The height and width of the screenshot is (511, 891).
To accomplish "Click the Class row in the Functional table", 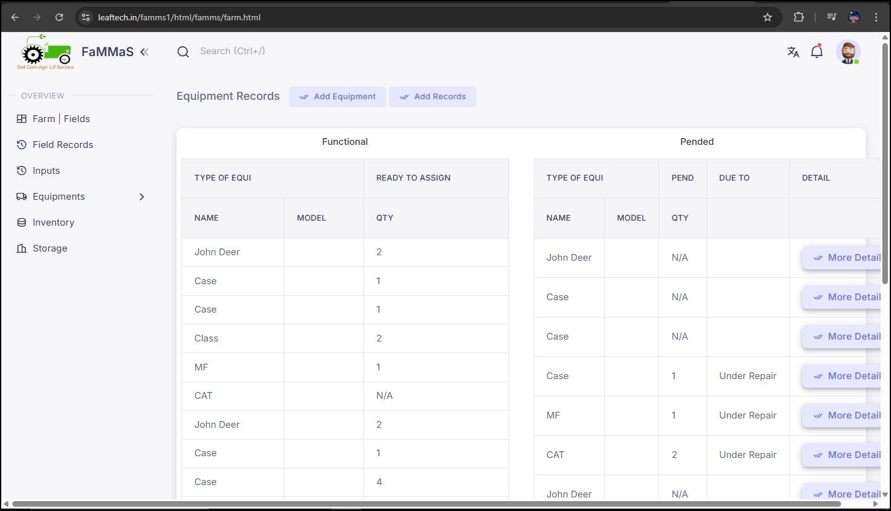I will pyautogui.click(x=345, y=338).
